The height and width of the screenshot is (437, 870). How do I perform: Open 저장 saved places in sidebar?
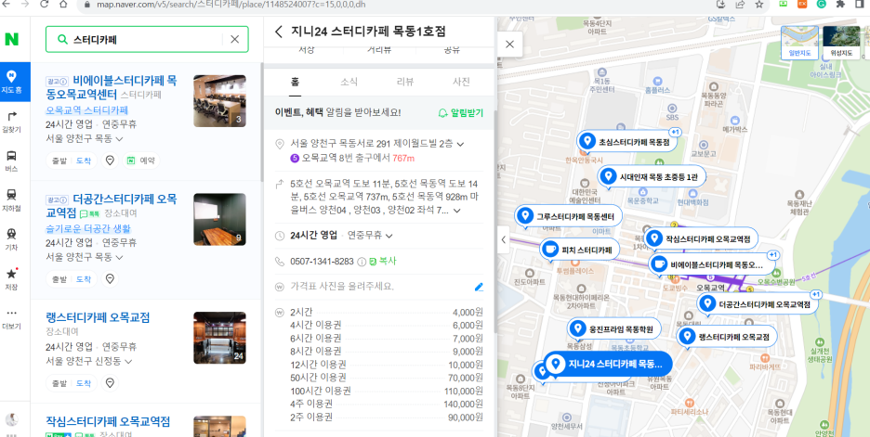12,279
